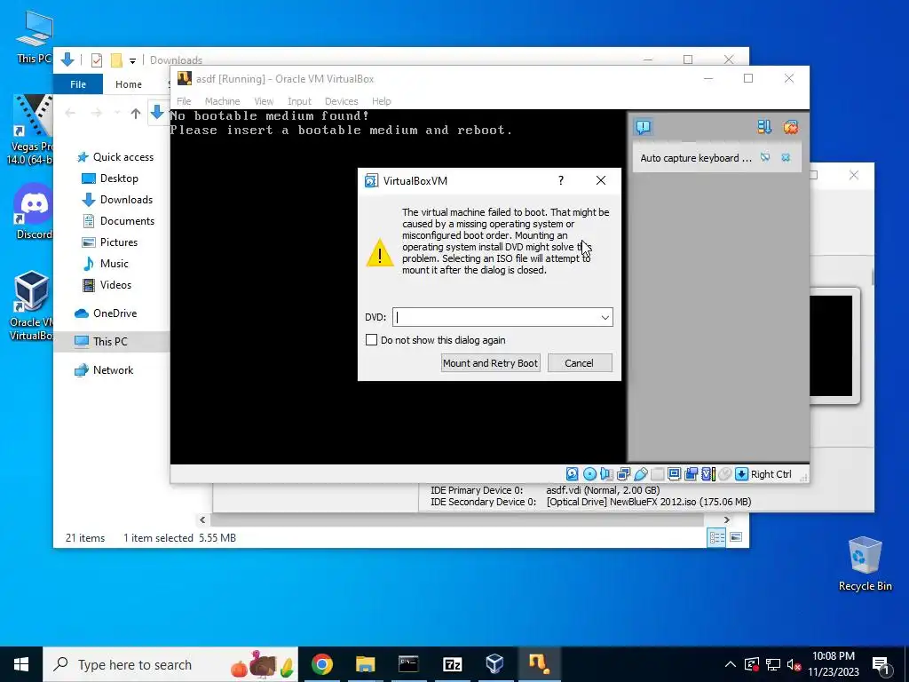Viewport: 909px width, 682px height.
Task: Open the View menu in VM window
Action: [264, 101]
